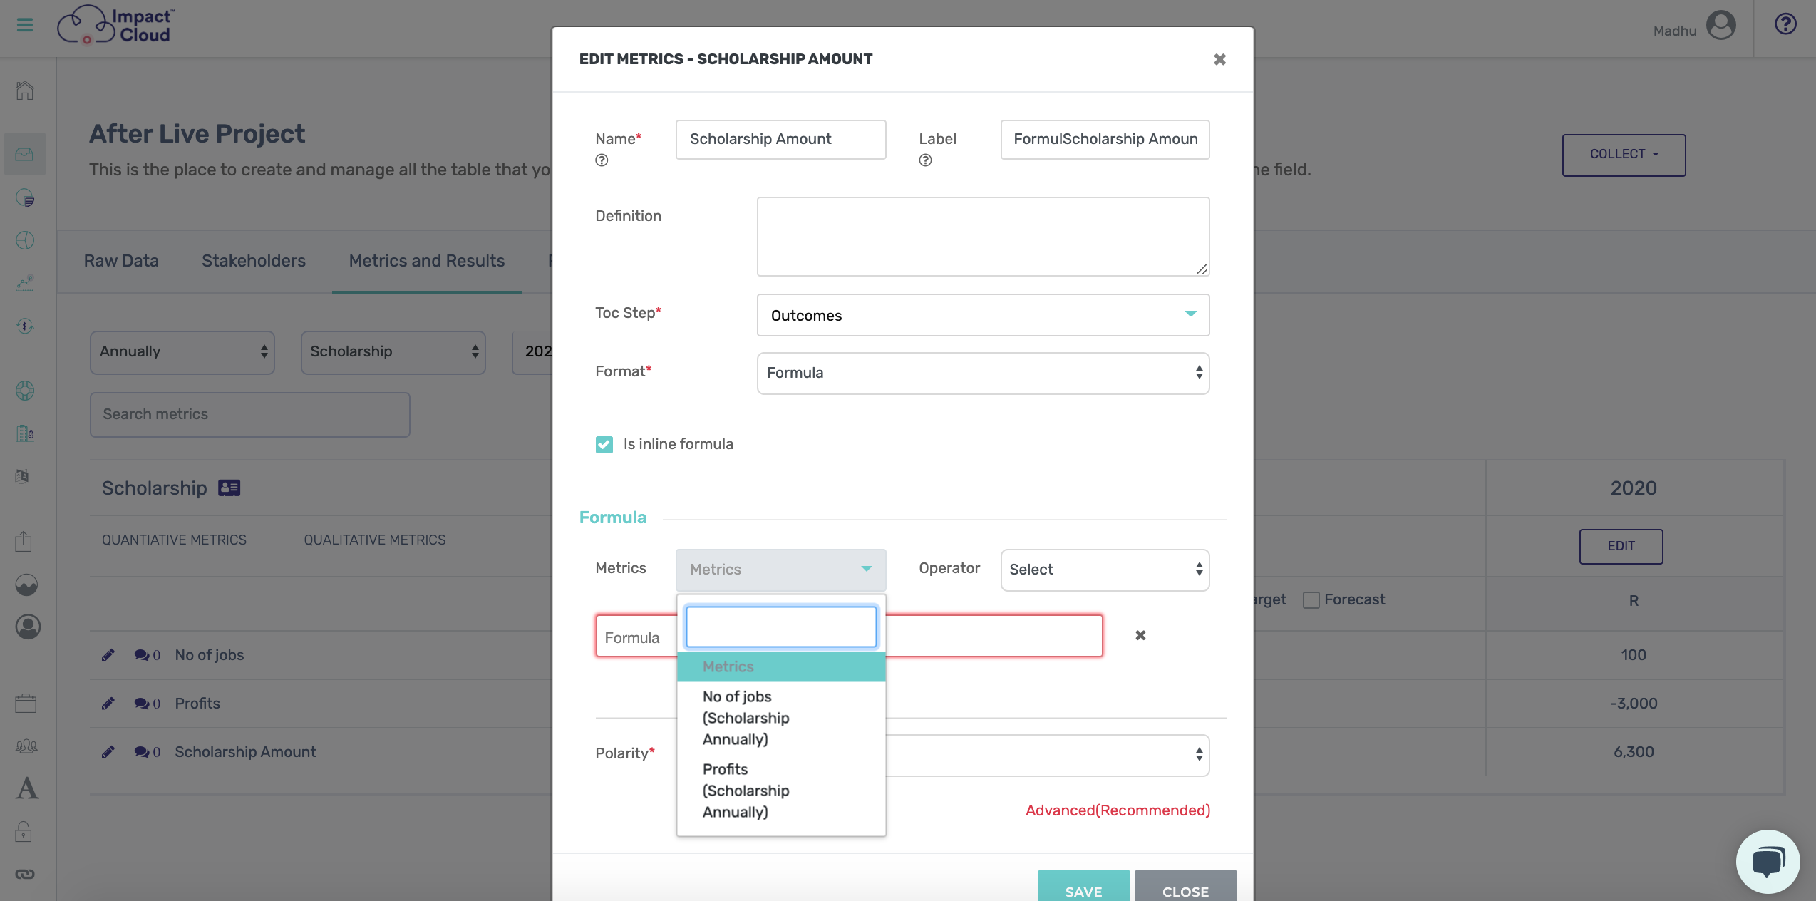Click the EDIT button under 2020
Viewport: 1816px width, 901px height.
point(1621,546)
